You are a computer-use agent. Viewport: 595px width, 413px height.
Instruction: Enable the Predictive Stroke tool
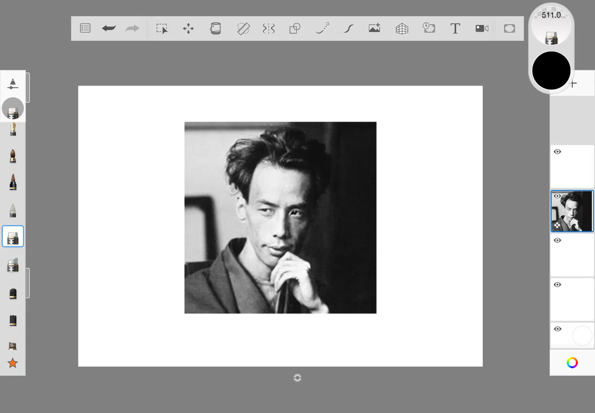click(x=322, y=28)
